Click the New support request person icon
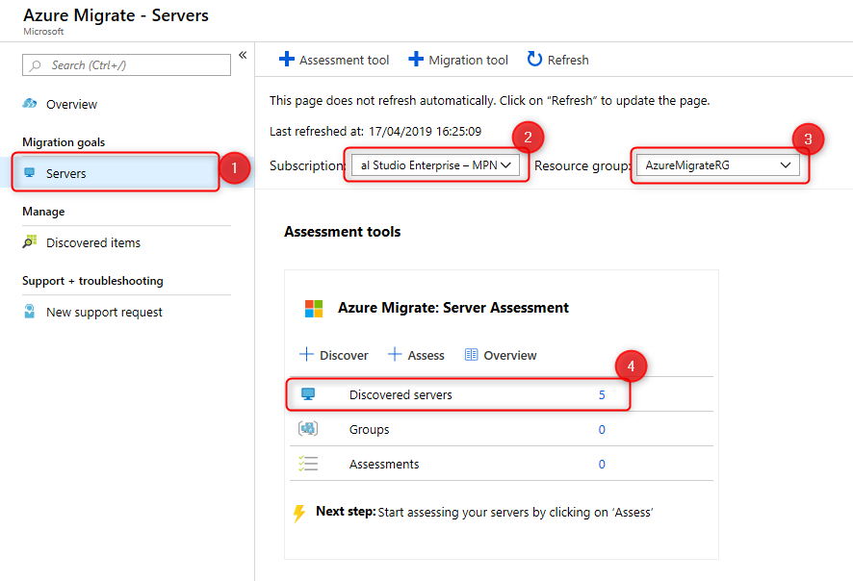 pyautogui.click(x=30, y=312)
